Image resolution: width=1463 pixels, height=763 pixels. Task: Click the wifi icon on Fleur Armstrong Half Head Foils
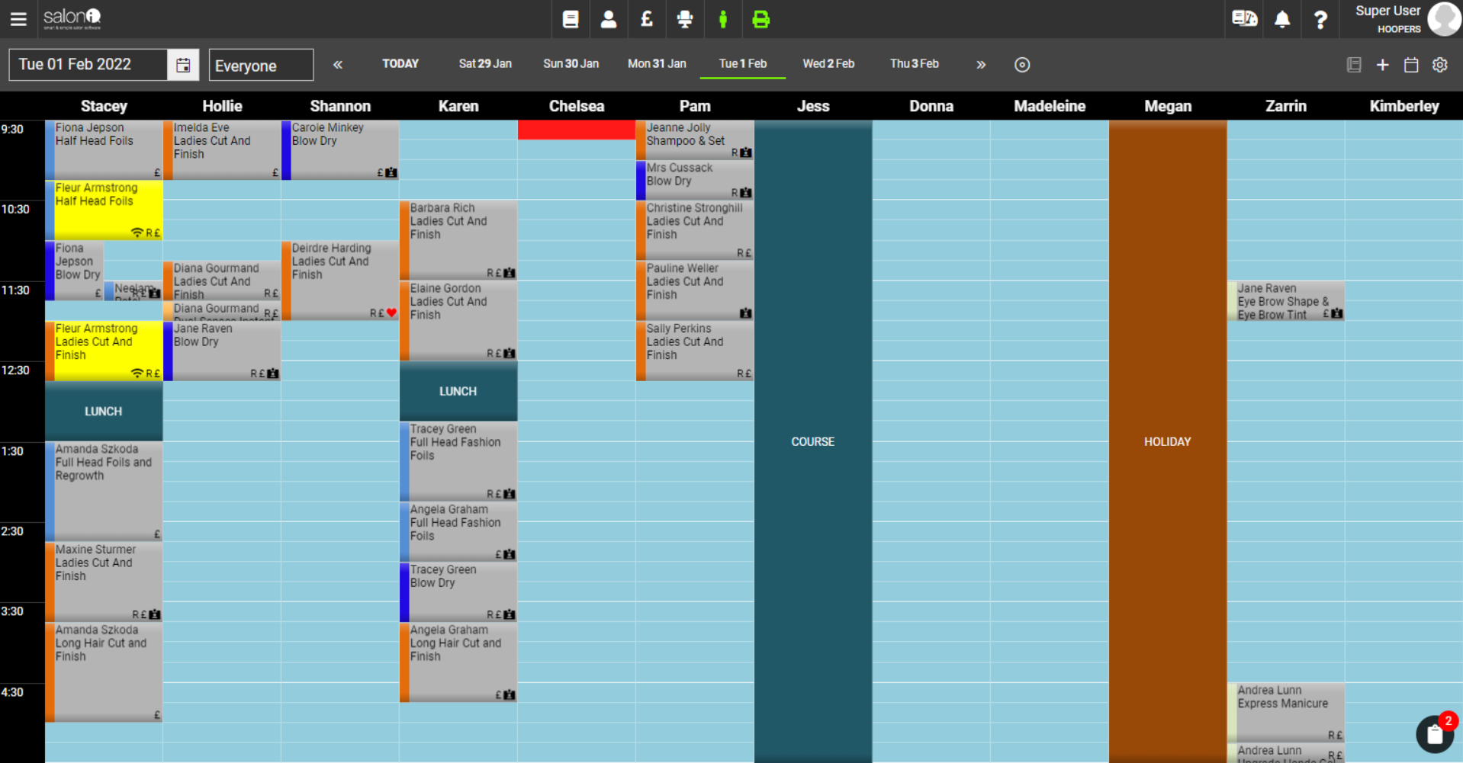137,232
